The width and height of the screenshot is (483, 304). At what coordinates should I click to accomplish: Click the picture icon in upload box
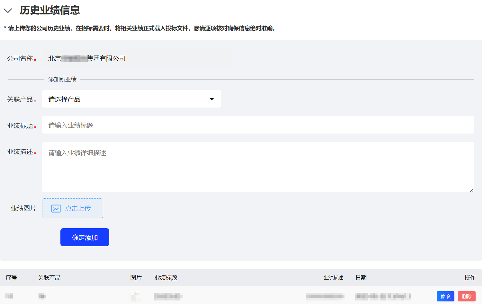pyautogui.click(x=56, y=208)
